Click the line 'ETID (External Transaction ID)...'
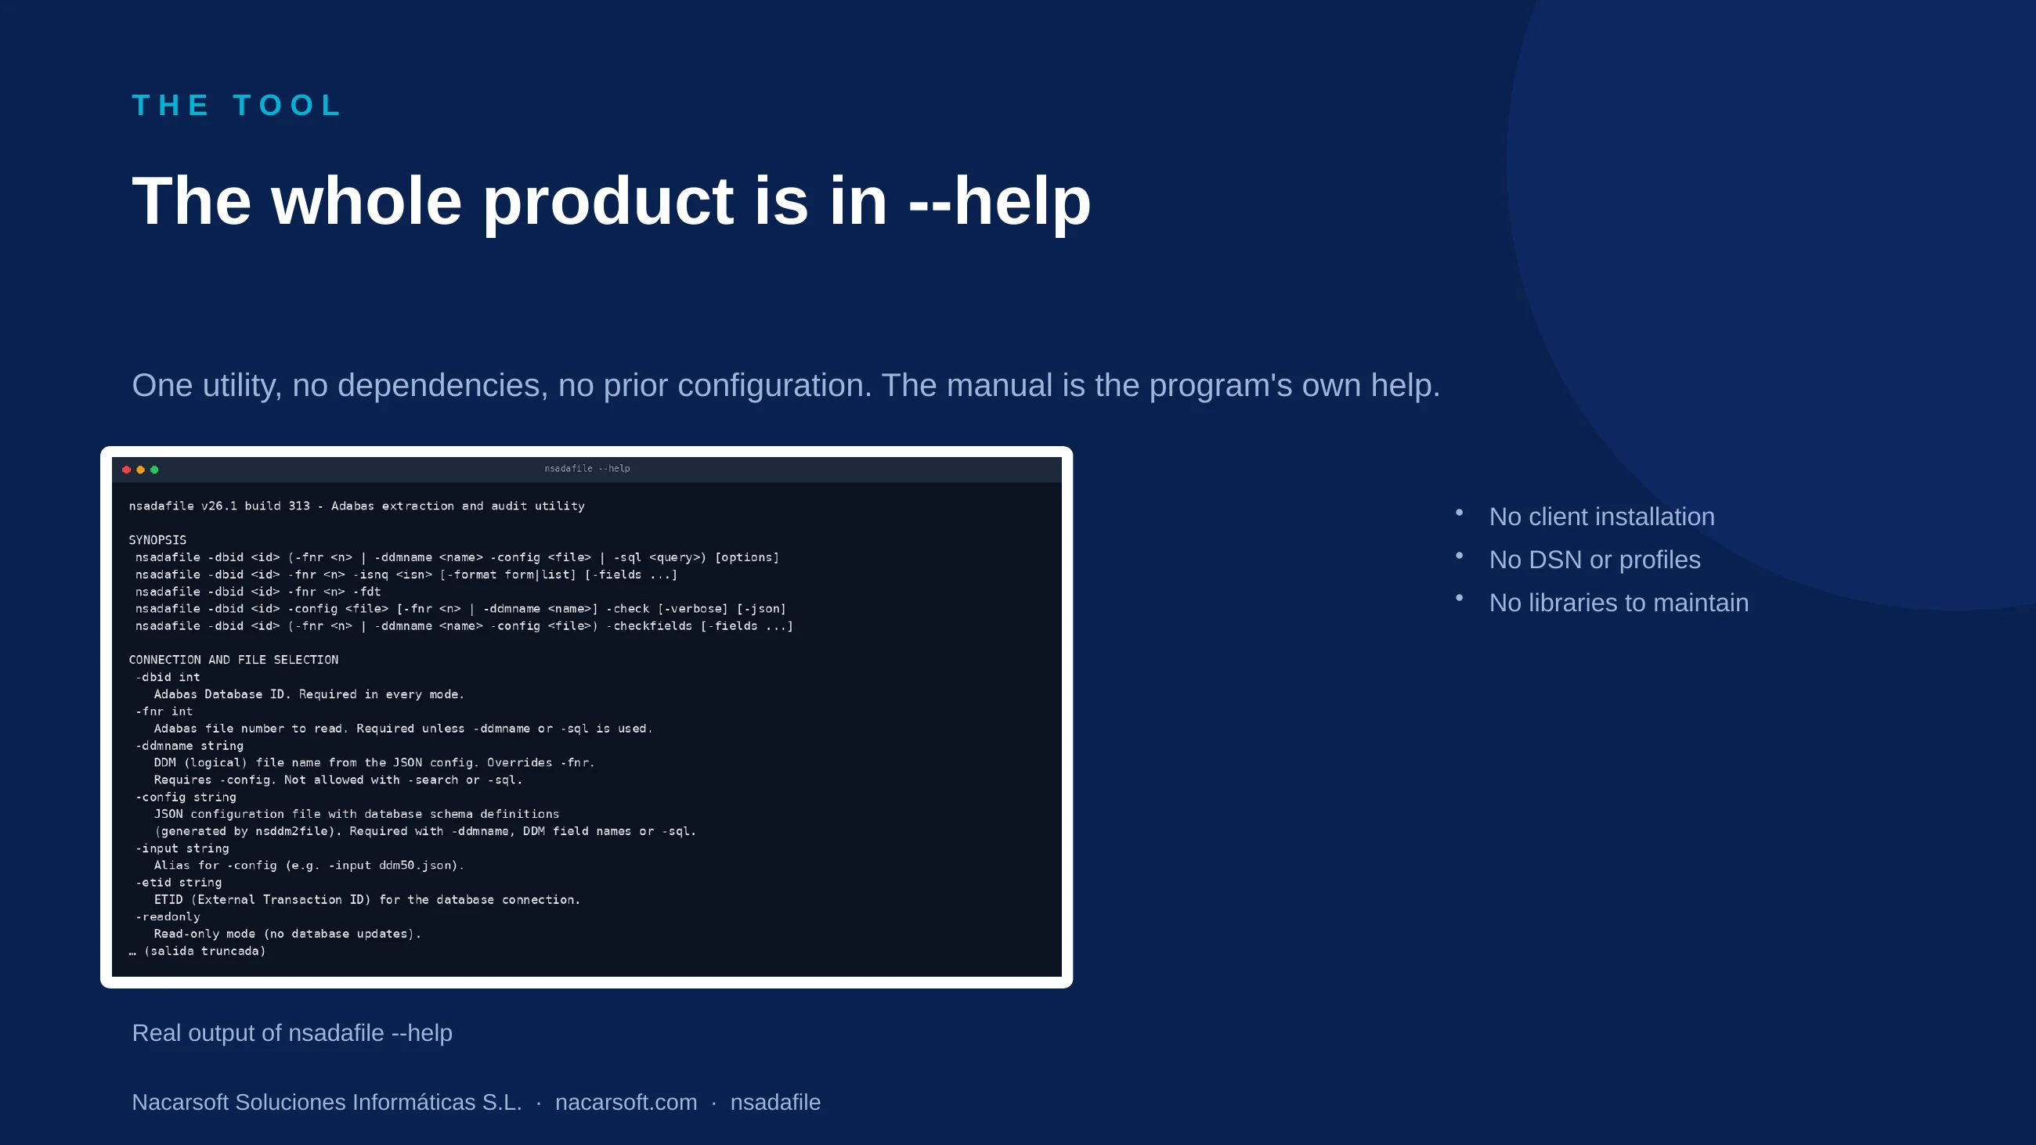 pyautogui.click(x=366, y=900)
